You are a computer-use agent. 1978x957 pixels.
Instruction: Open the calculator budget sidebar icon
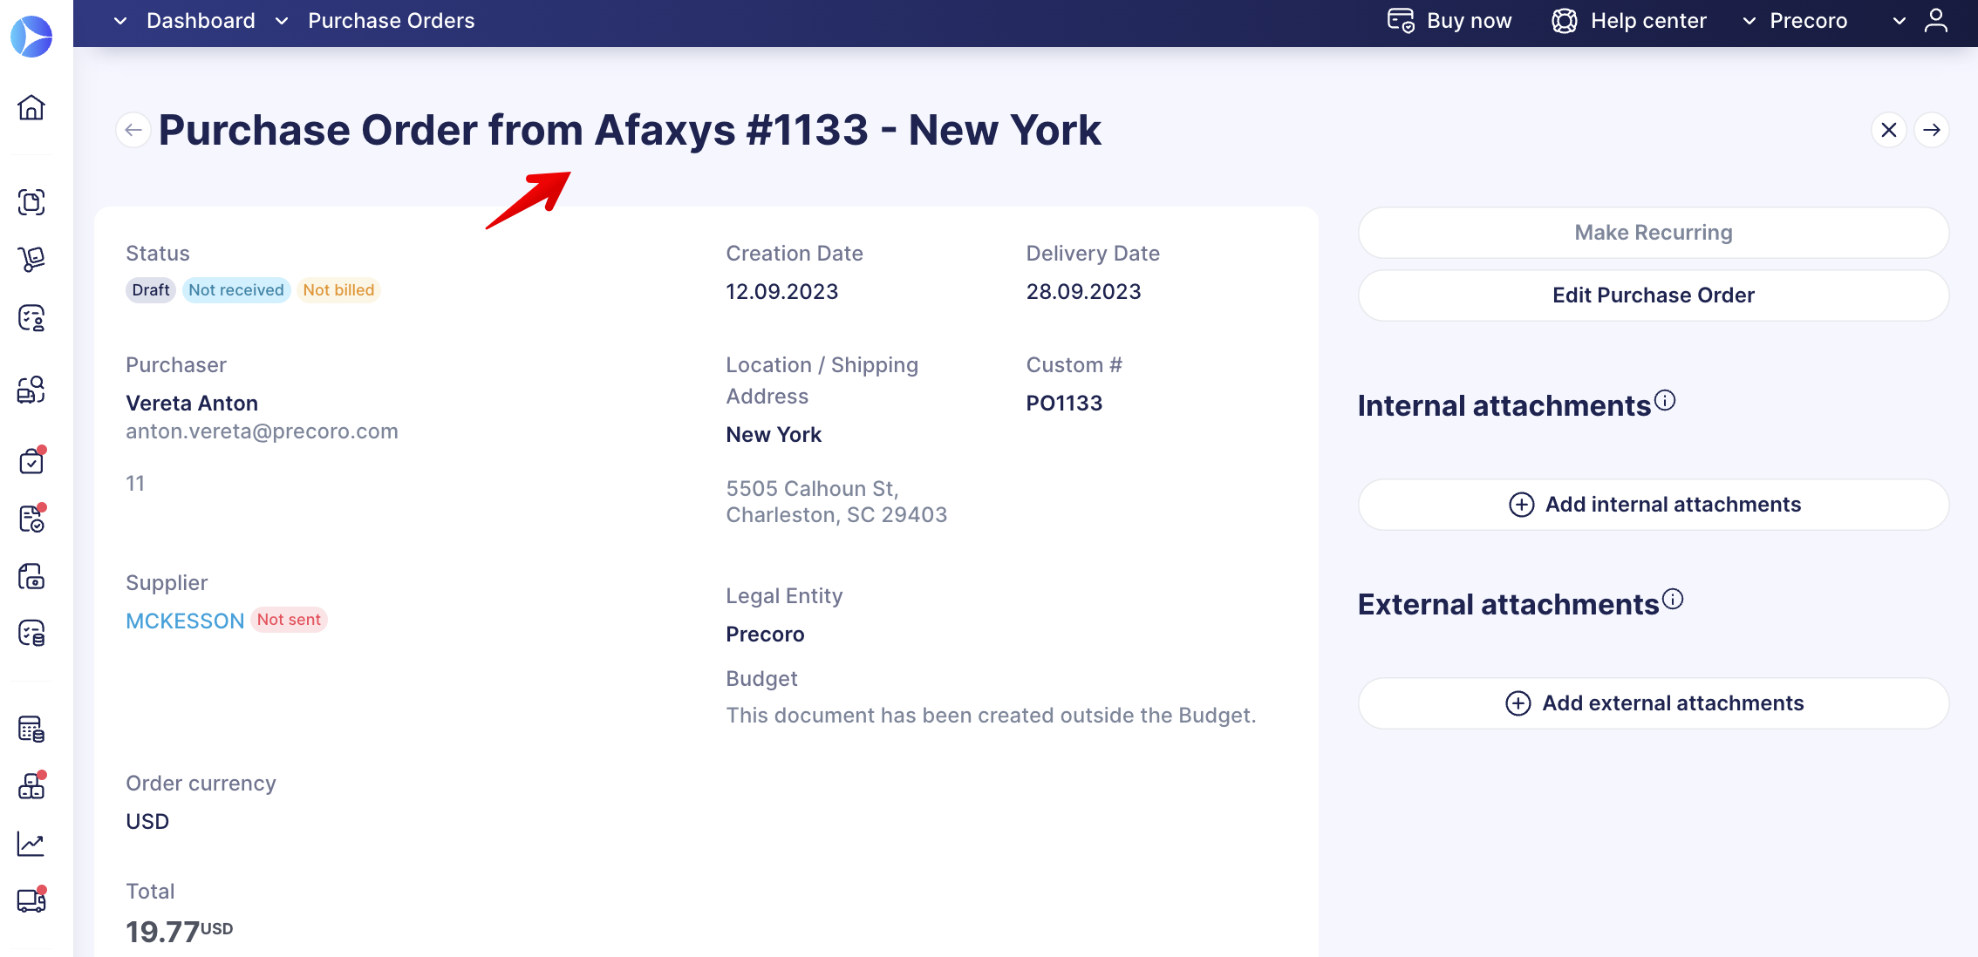(31, 729)
